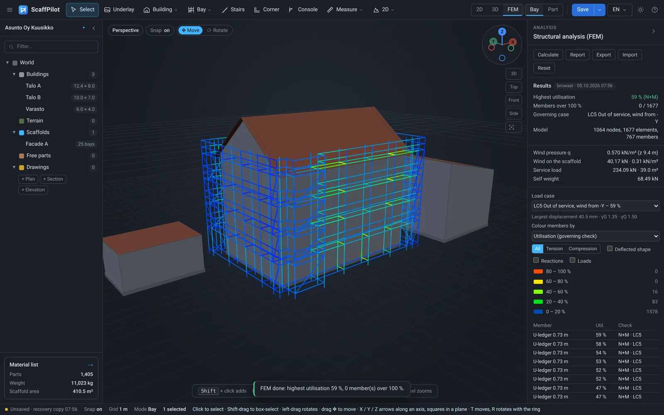Switch to the FEM view tab

pos(513,10)
